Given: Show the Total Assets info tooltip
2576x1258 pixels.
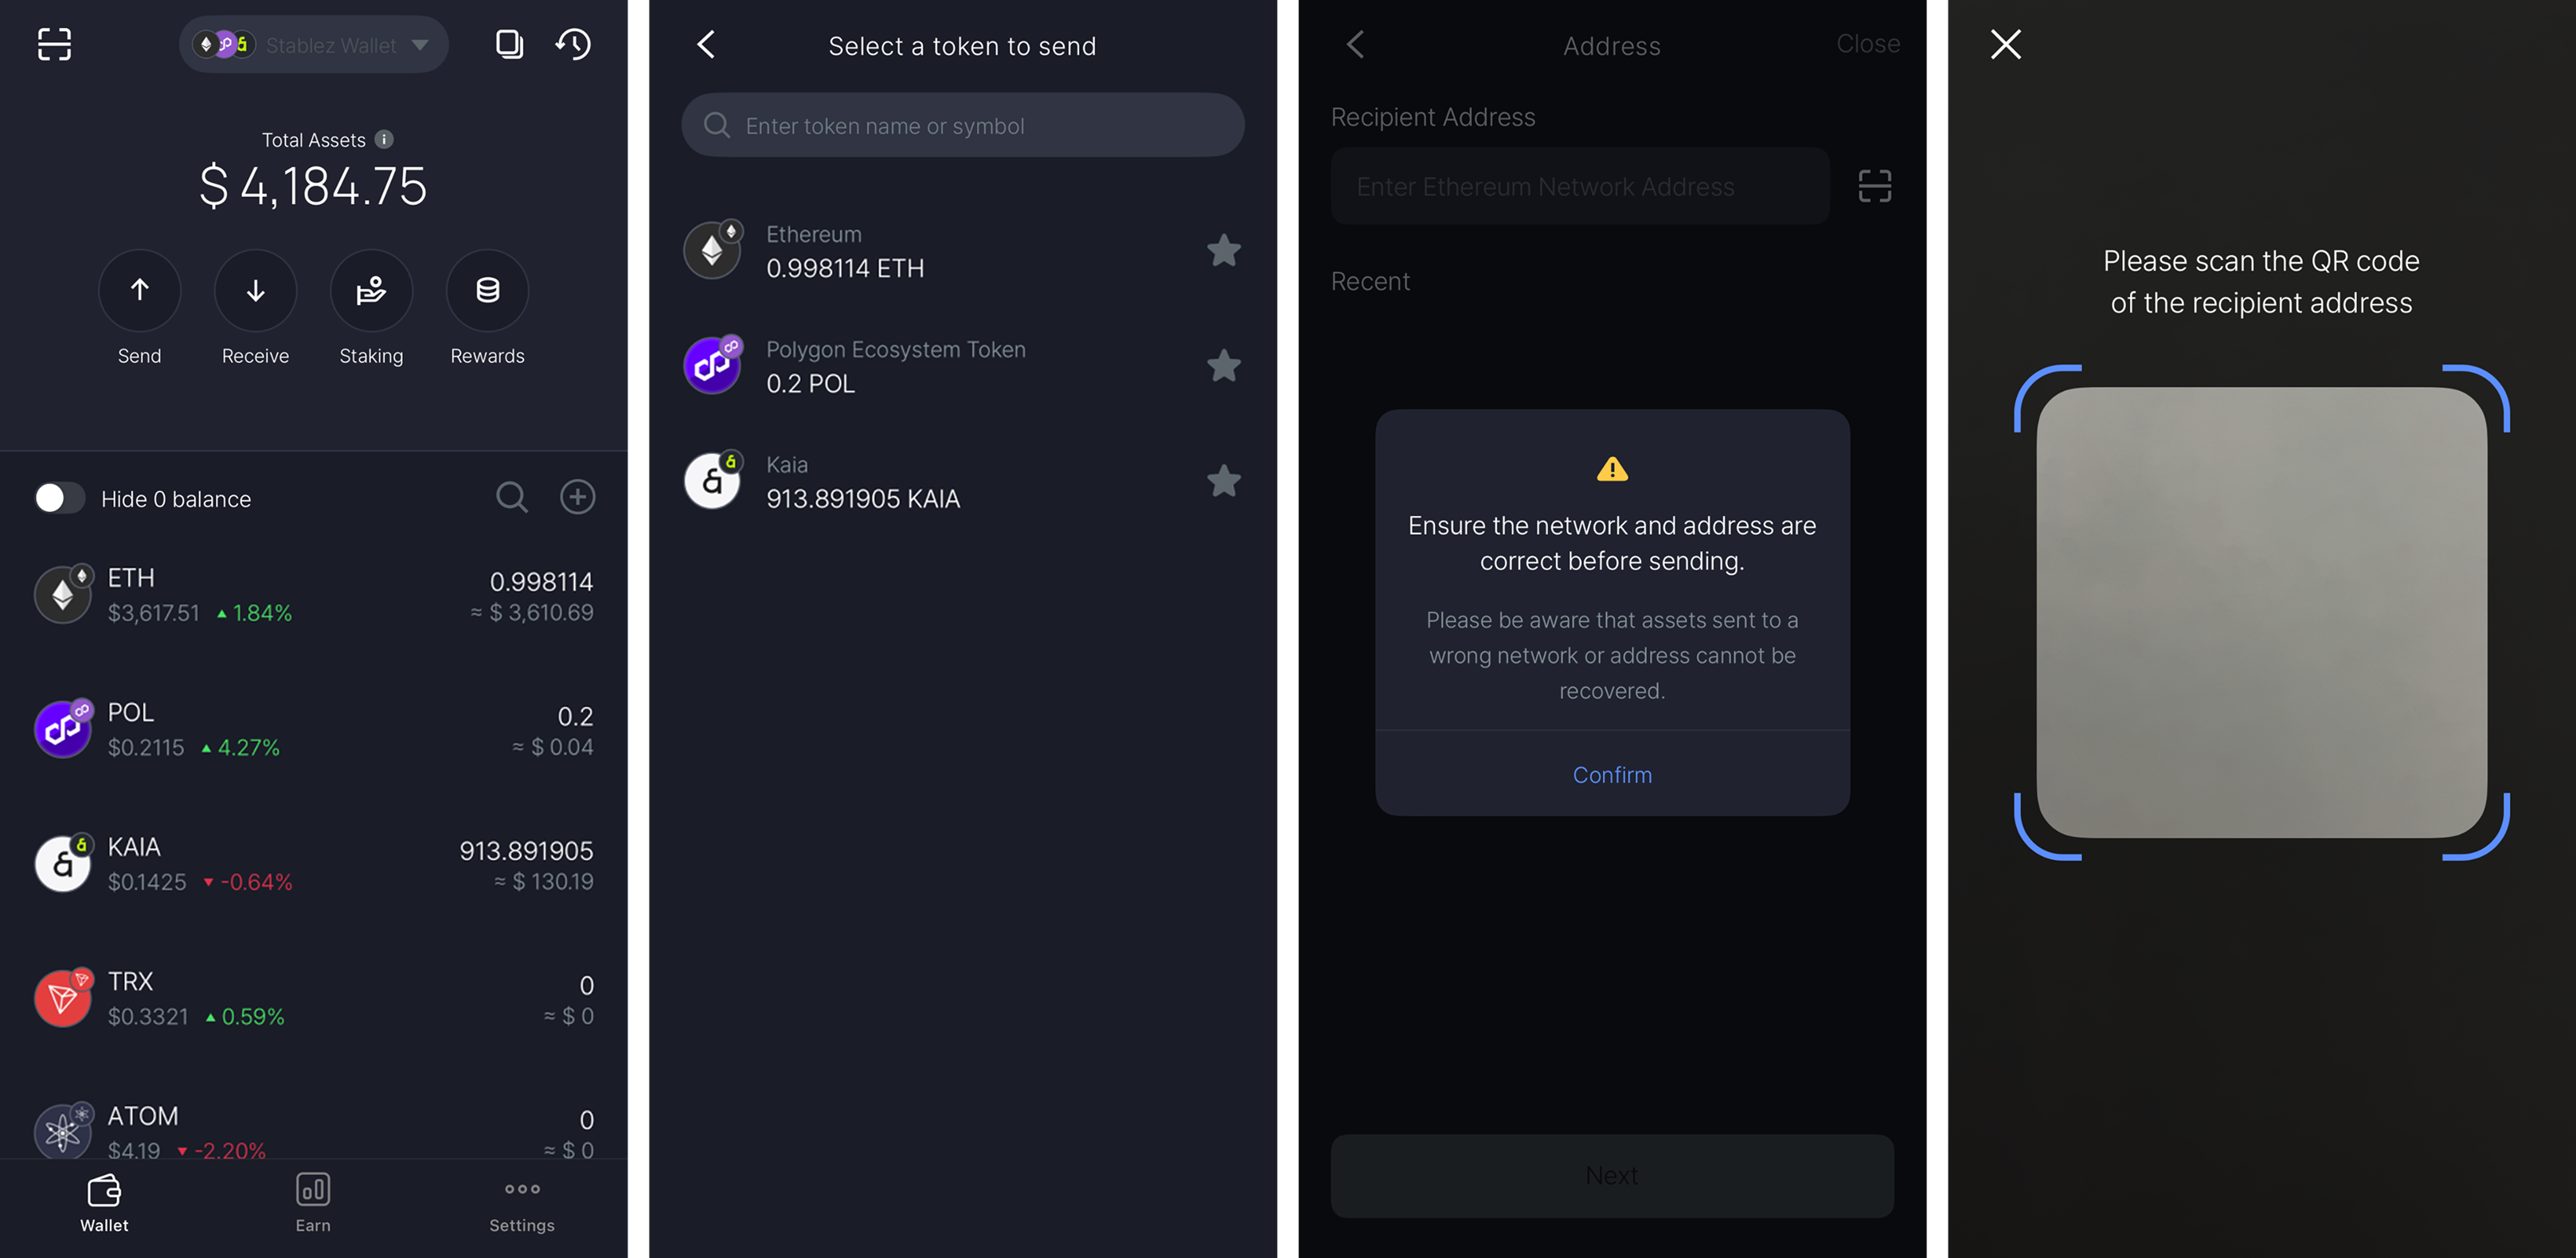Looking at the screenshot, I should [384, 139].
